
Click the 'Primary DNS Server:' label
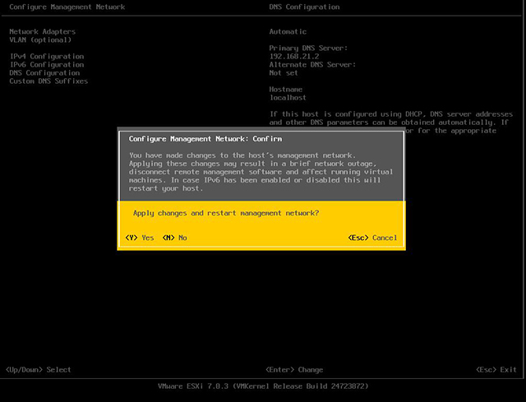[x=309, y=48]
